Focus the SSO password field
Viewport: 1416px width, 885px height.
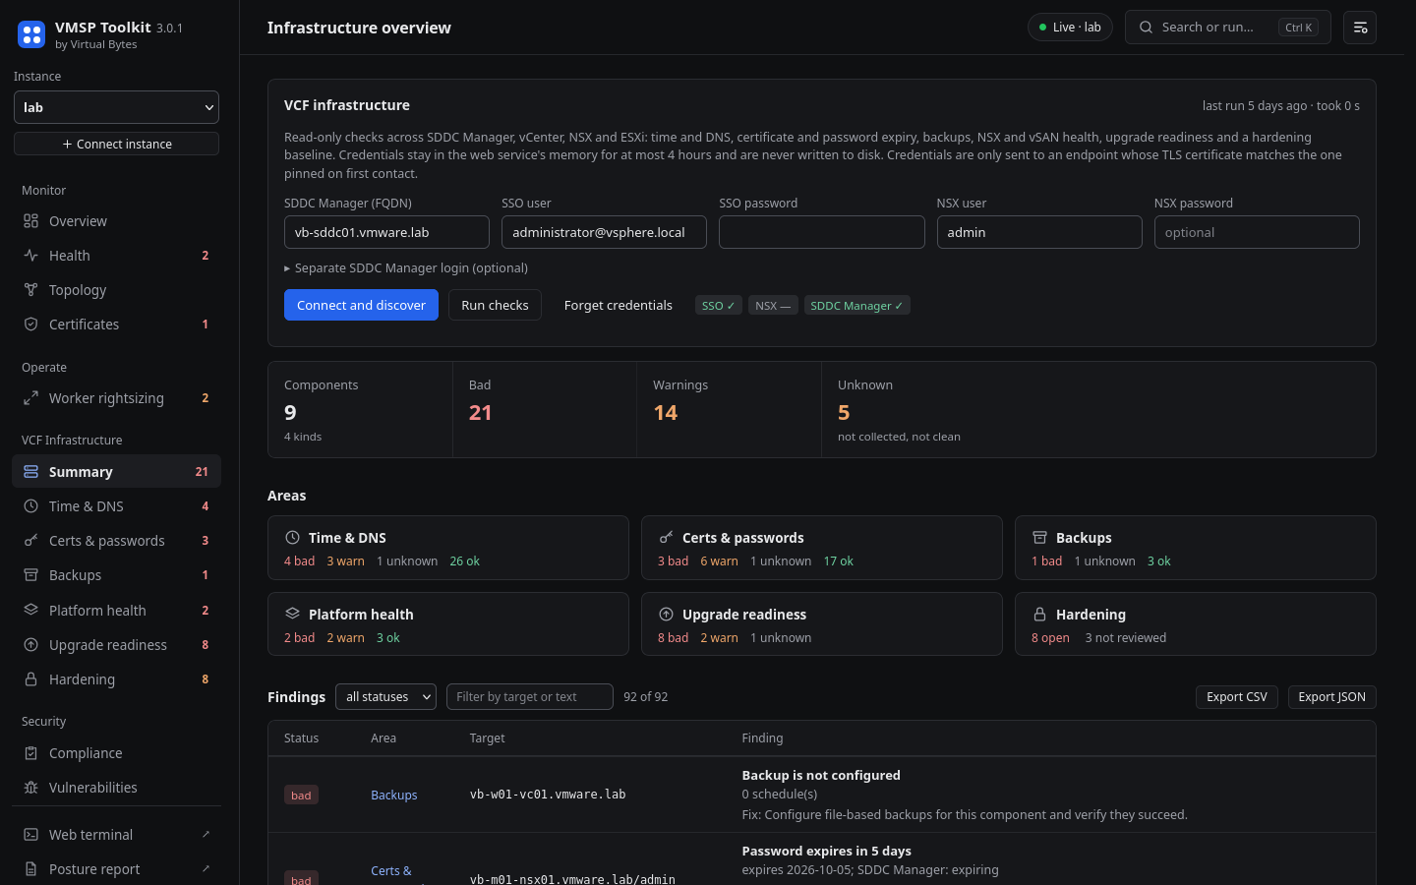coord(822,232)
